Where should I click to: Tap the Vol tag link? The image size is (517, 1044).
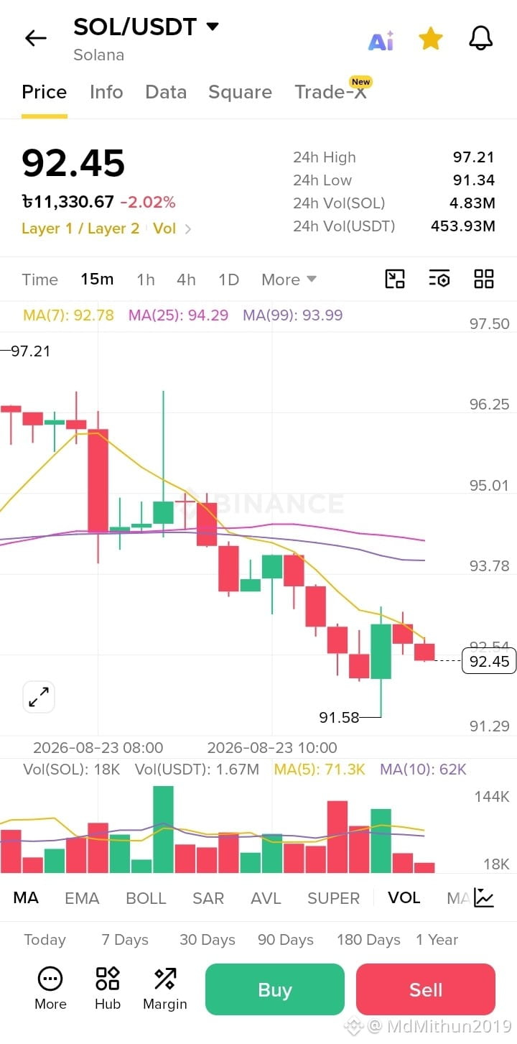164,228
